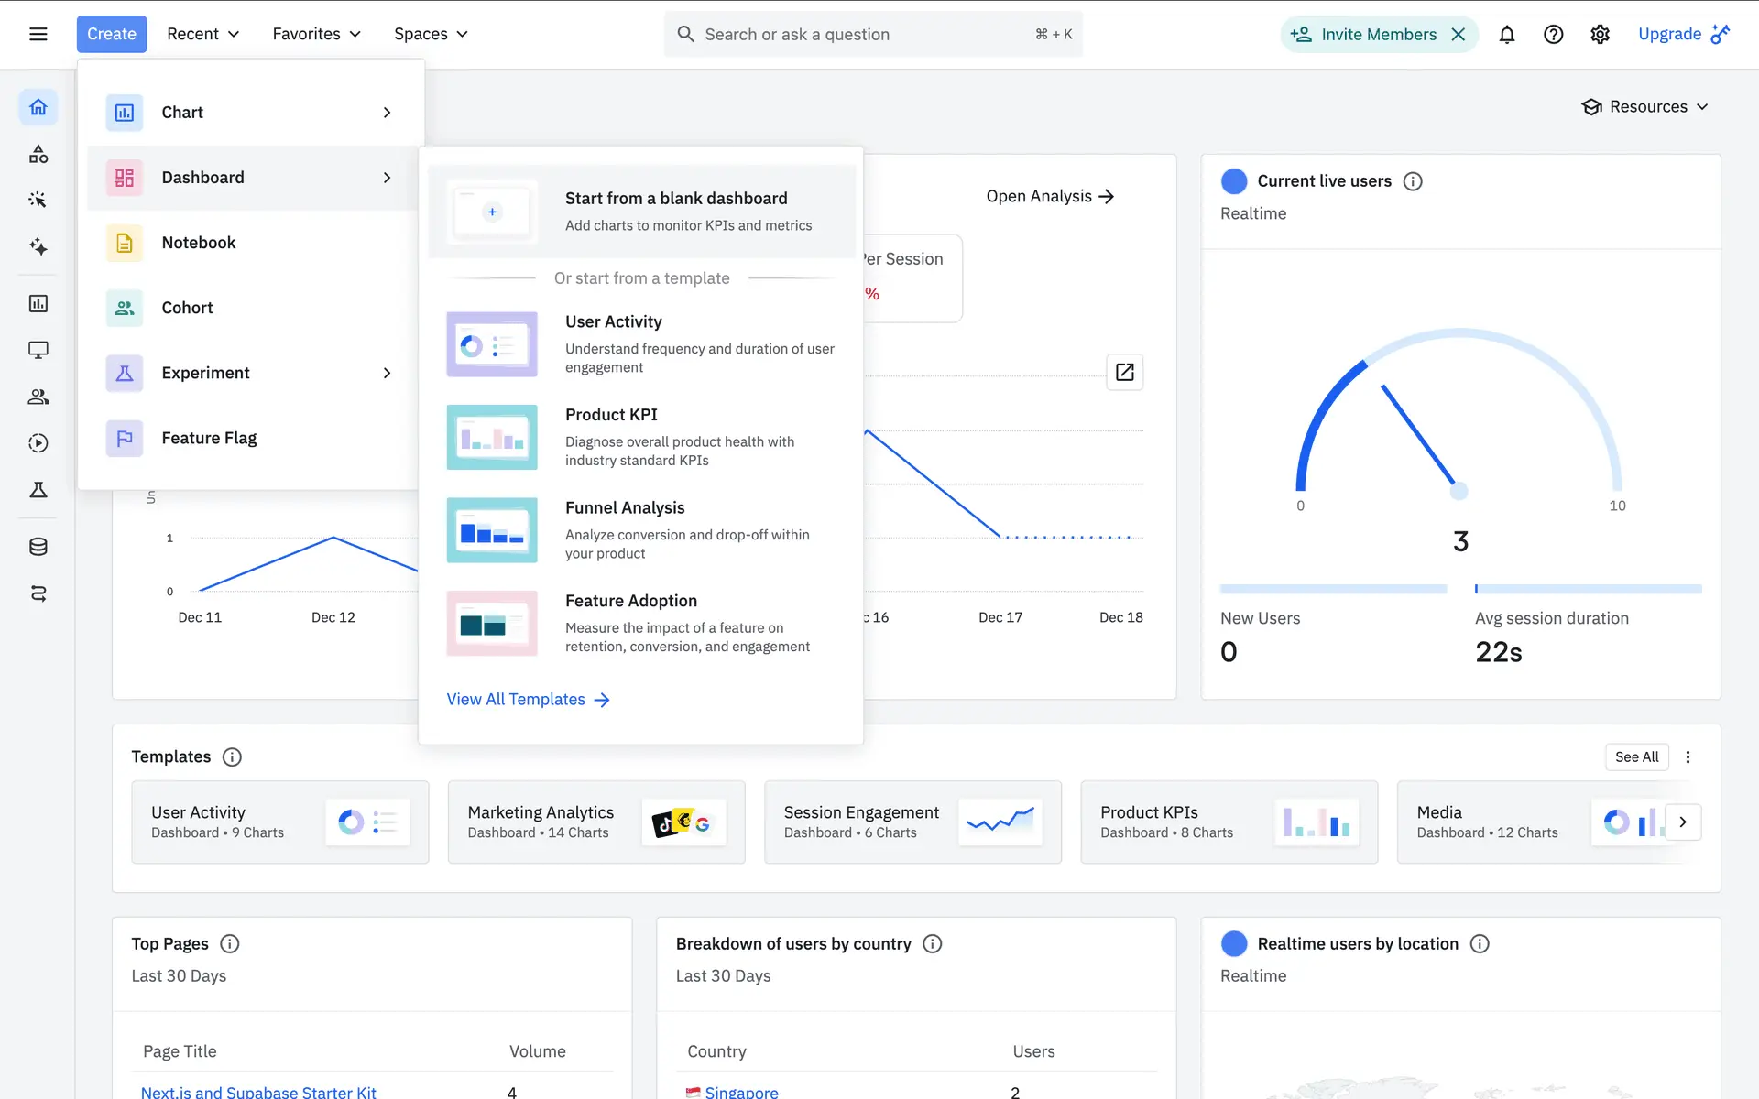Click the hamburger menu icon
Viewport: 1759px width, 1099px height.
tap(38, 35)
